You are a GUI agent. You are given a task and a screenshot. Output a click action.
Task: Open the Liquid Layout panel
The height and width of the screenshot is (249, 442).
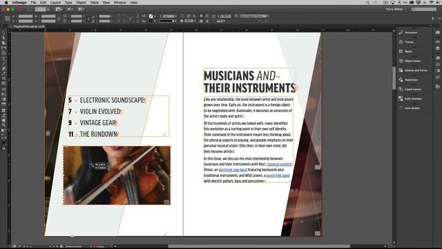coord(413,89)
